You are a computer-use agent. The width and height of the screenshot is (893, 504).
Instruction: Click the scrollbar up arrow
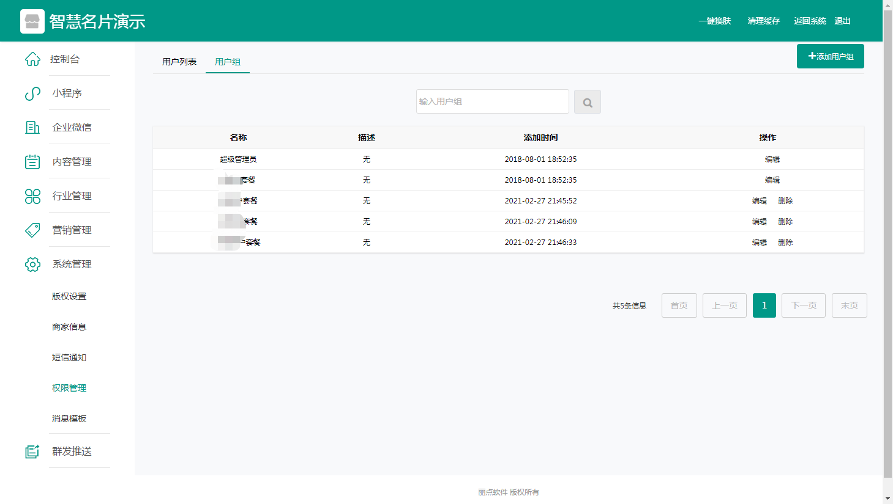click(888, 5)
